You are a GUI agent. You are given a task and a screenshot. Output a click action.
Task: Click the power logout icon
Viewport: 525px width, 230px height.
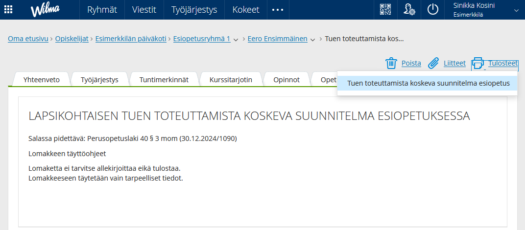[x=433, y=10]
